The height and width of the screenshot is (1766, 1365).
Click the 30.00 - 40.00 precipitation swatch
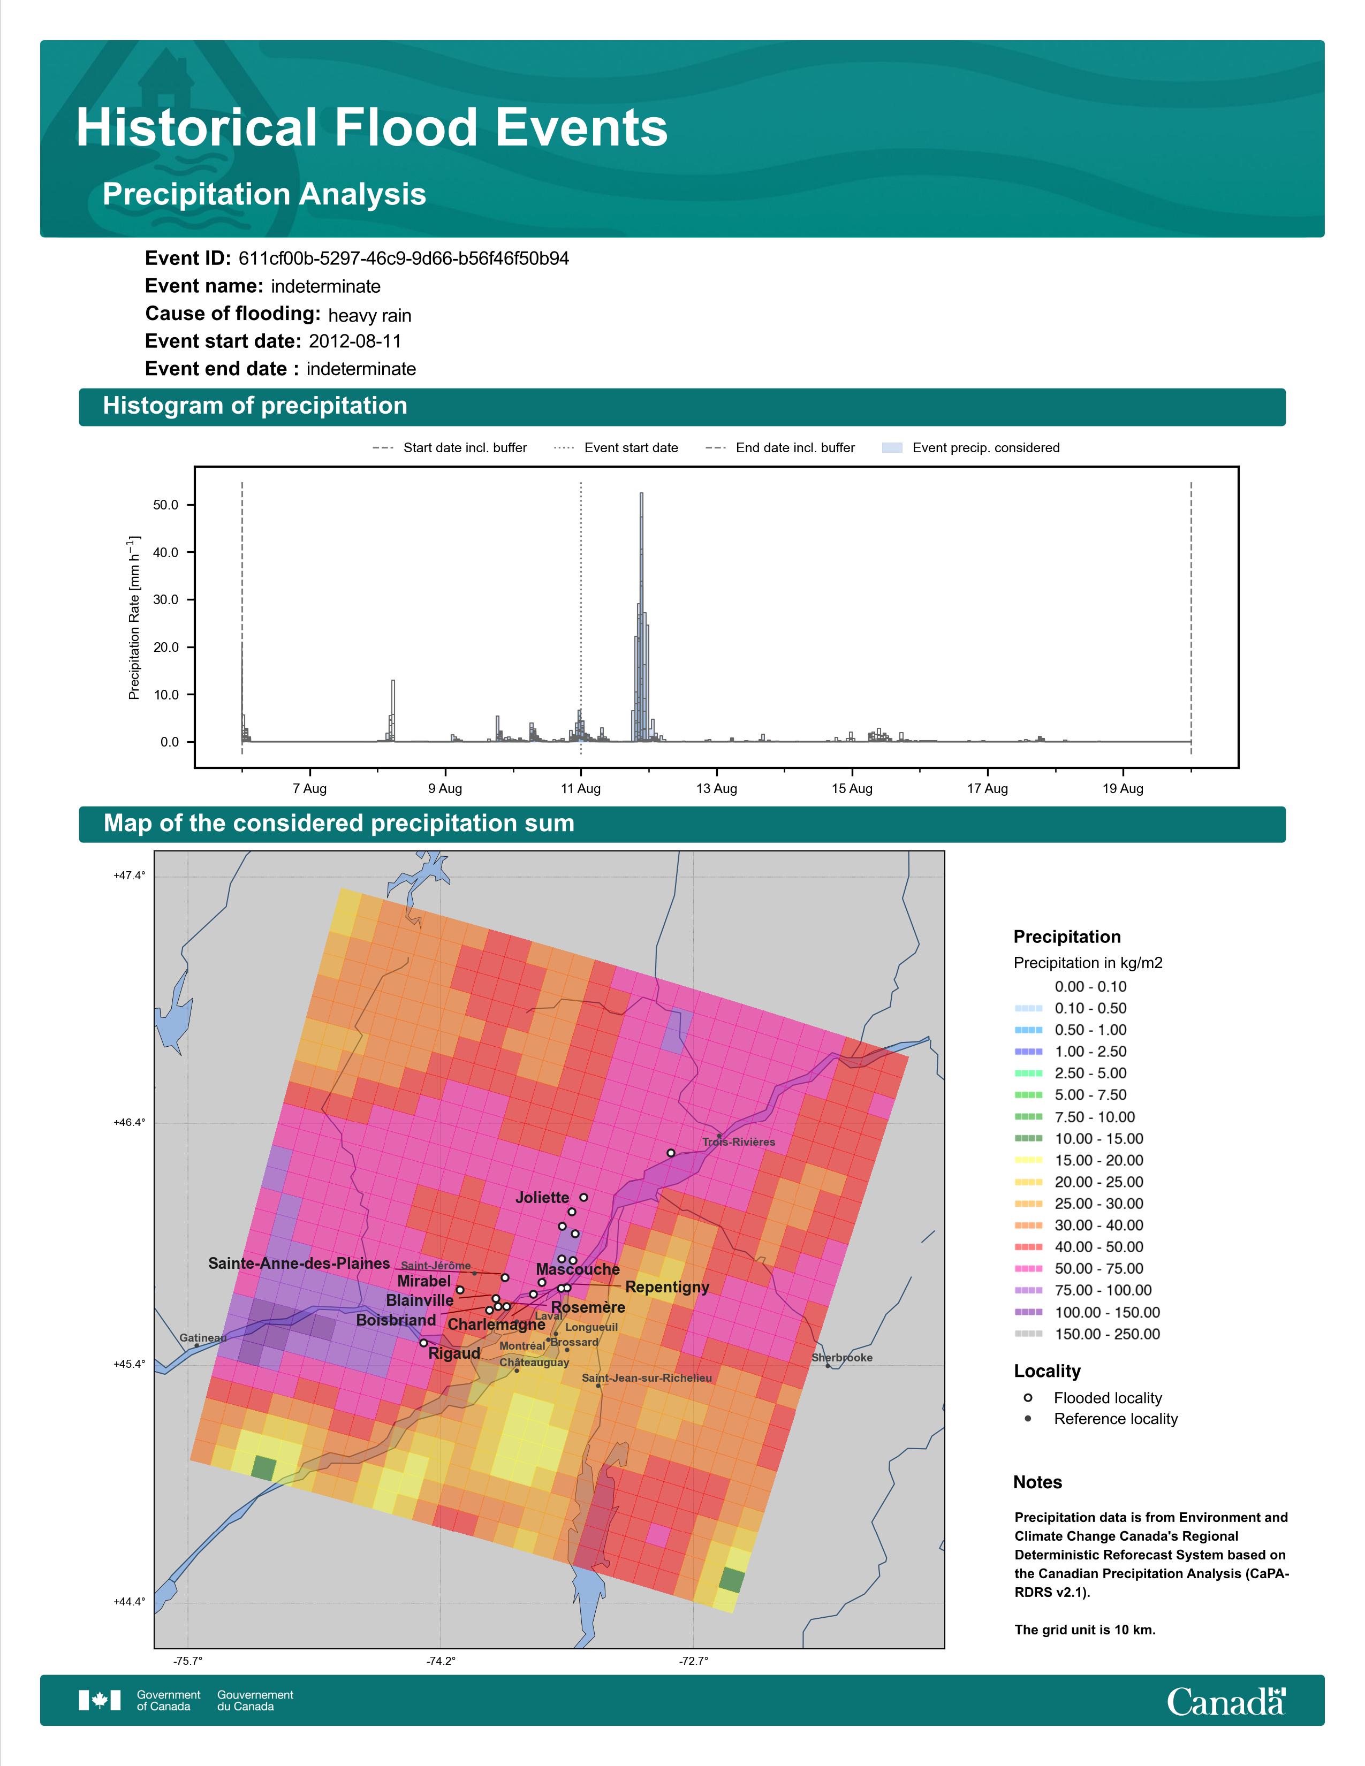pos(1028,1225)
